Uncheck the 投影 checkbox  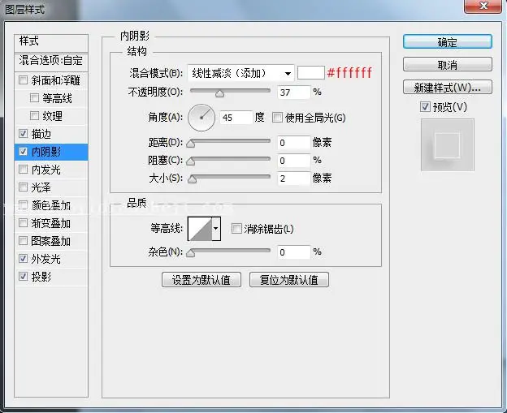click(24, 276)
